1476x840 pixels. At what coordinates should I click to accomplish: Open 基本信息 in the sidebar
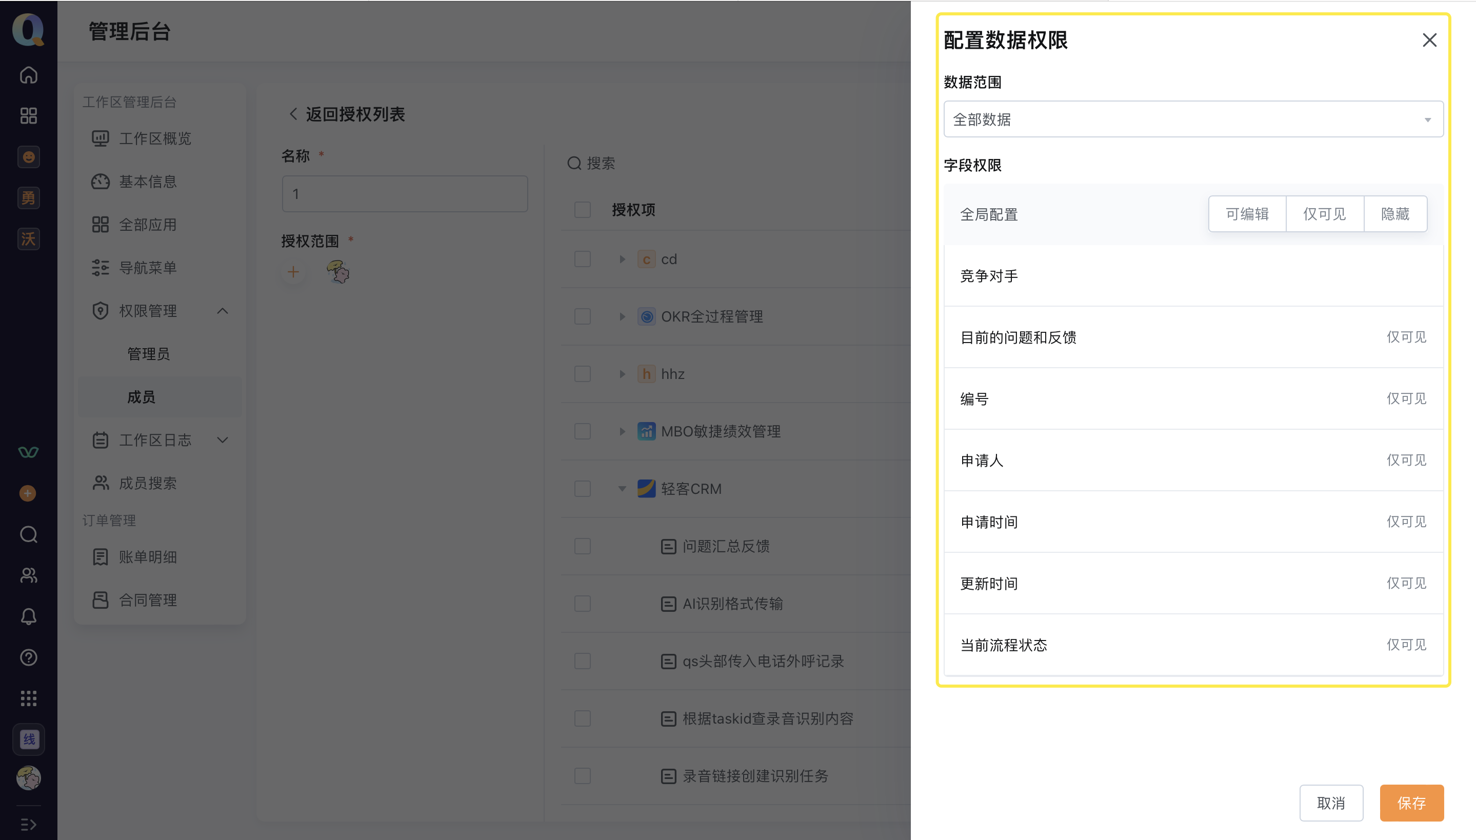160,182
